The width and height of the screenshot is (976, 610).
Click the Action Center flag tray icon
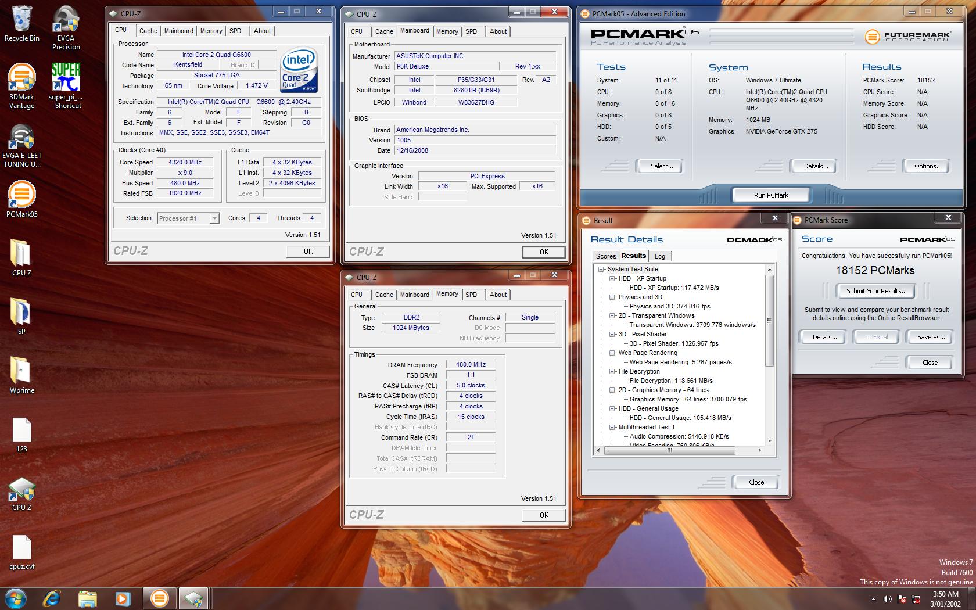(x=902, y=599)
